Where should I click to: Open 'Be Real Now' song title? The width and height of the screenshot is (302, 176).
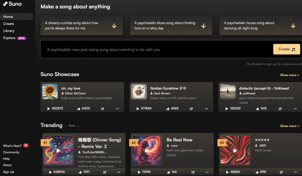(x=180, y=140)
